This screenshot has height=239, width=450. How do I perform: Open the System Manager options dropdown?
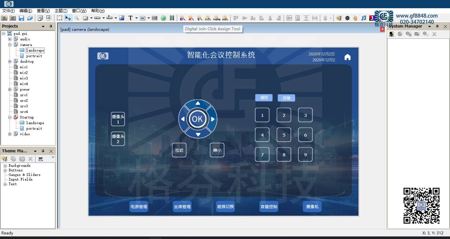coord(430,26)
